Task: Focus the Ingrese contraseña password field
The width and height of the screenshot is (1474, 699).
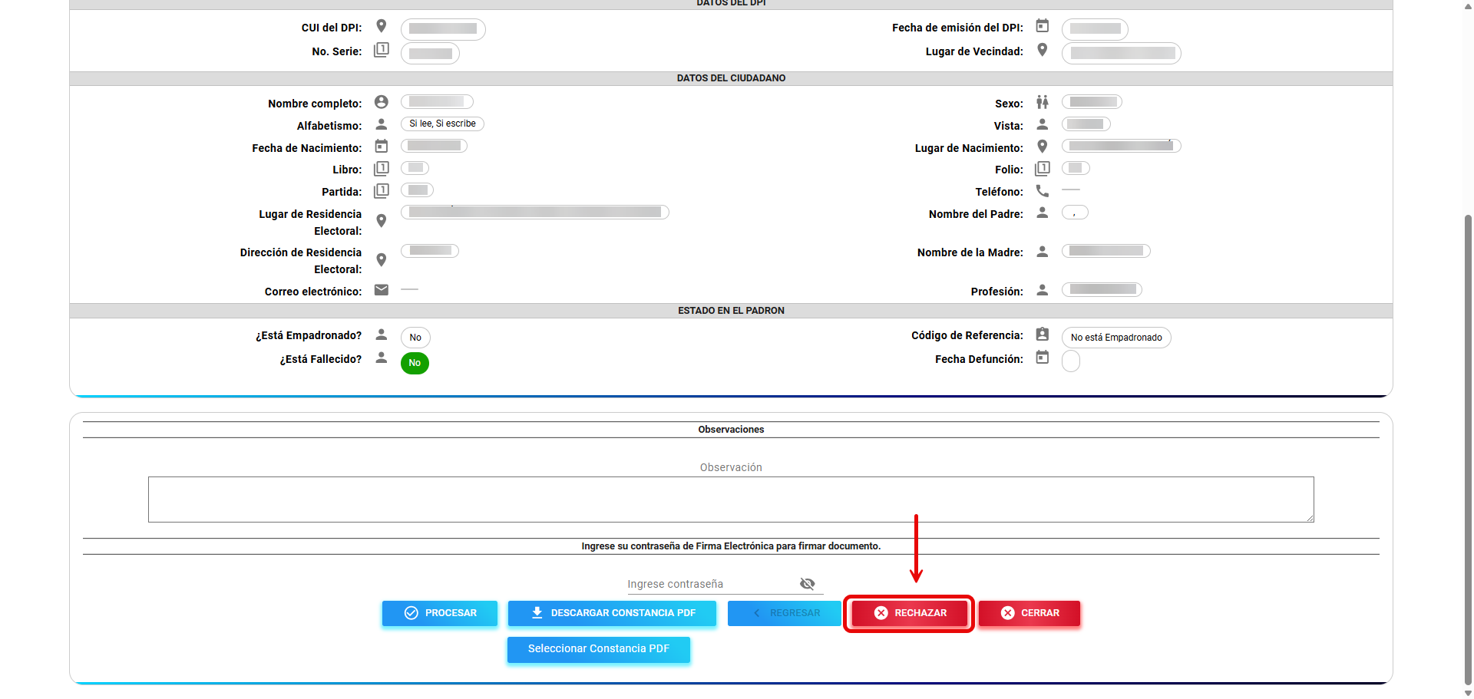Action: pos(710,584)
